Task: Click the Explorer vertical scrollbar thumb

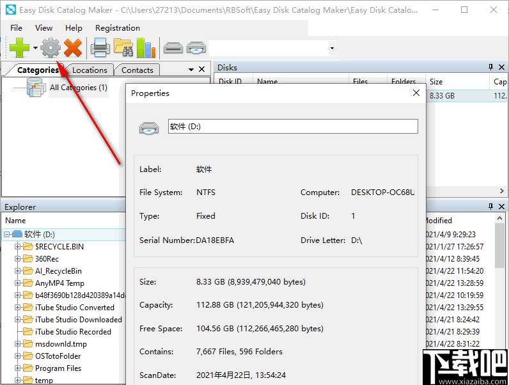Action: tap(500, 246)
